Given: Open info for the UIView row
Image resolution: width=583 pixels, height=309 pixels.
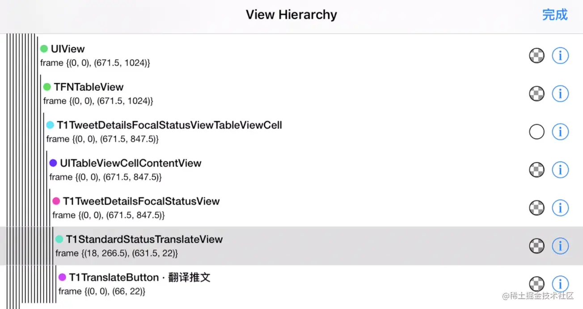Looking at the screenshot, I should 560,55.
